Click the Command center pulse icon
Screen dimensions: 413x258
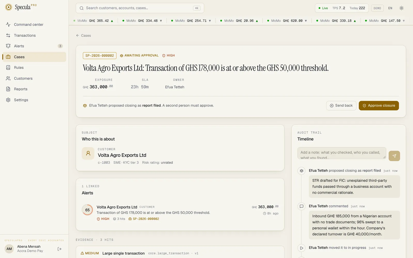(8, 25)
